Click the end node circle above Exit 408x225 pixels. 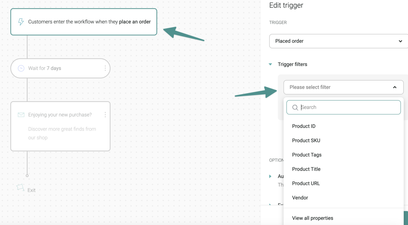pos(27,176)
